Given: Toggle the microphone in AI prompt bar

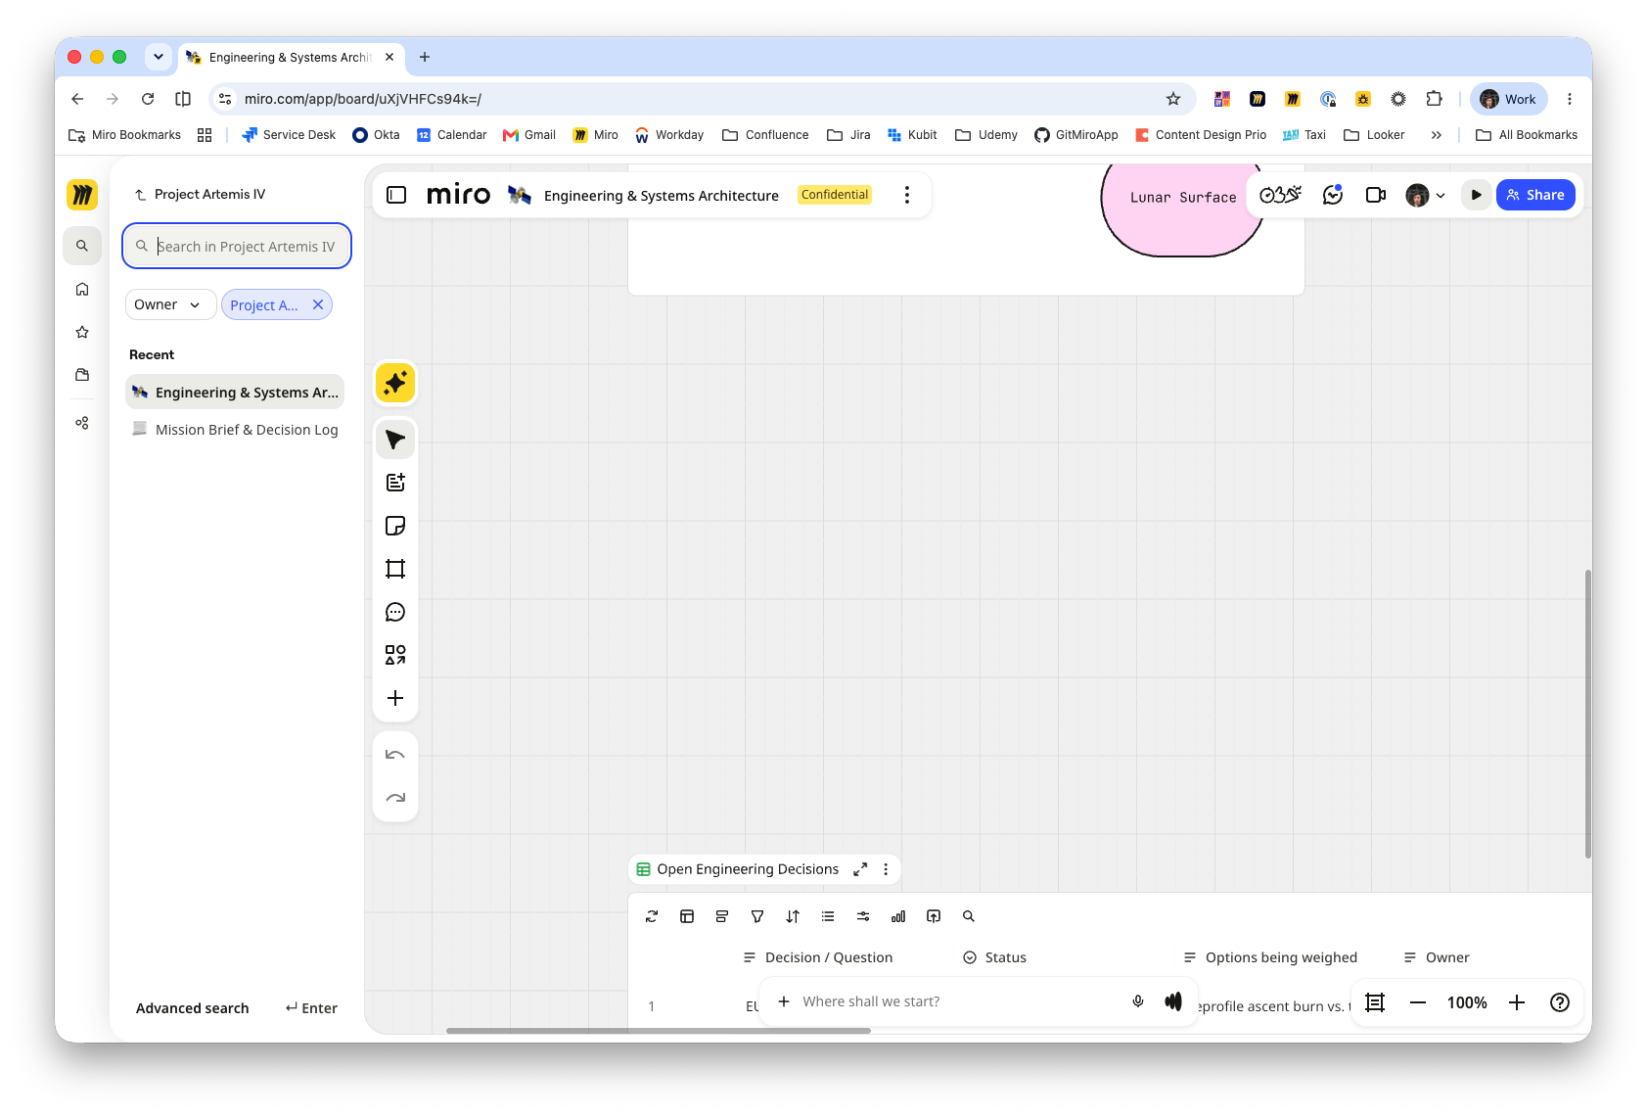Looking at the screenshot, I should click(x=1138, y=1001).
